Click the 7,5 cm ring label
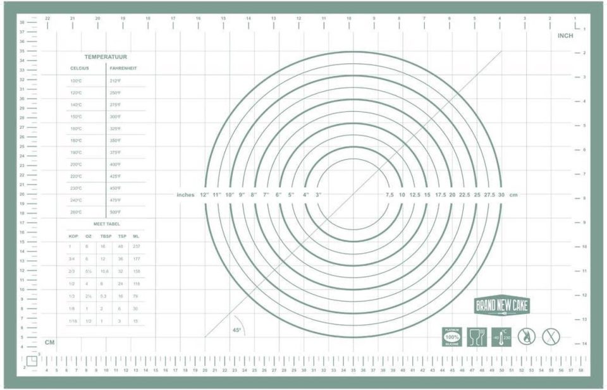Viewport: 607px width, 390px height. (389, 195)
